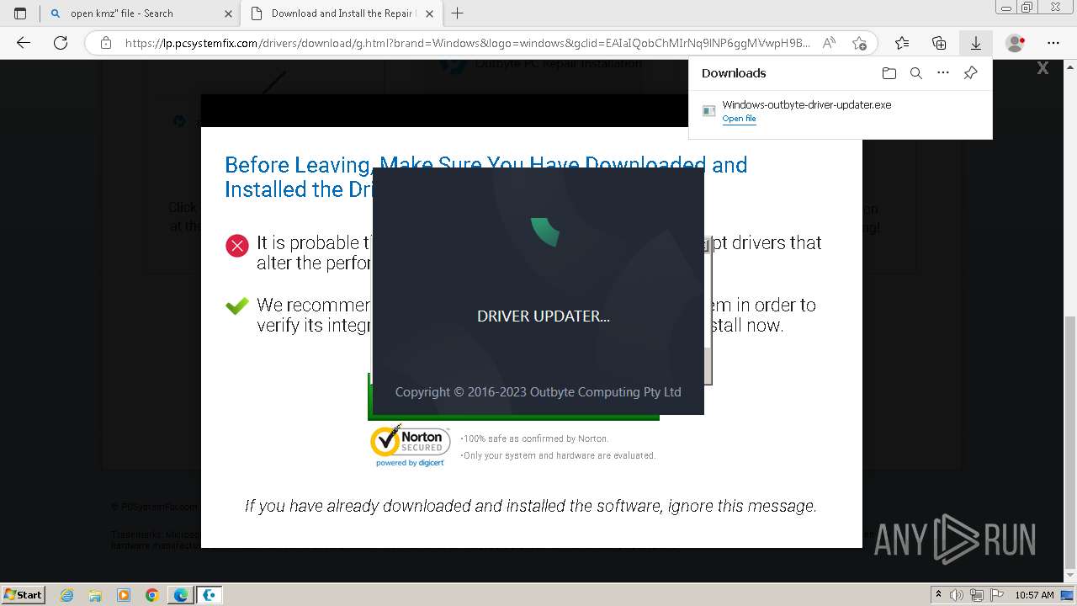Open more options in Downloads panel
The image size is (1077, 606).
click(x=943, y=73)
